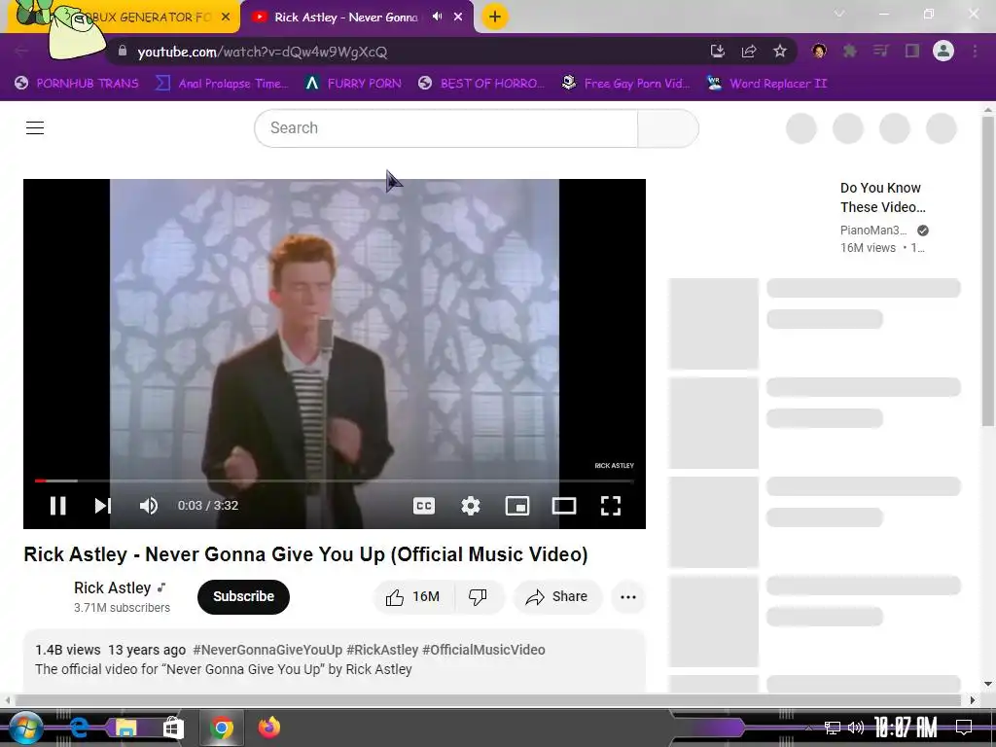This screenshot has width=996, height=747.
Task: Open a new browser tab
Action: [x=495, y=17]
